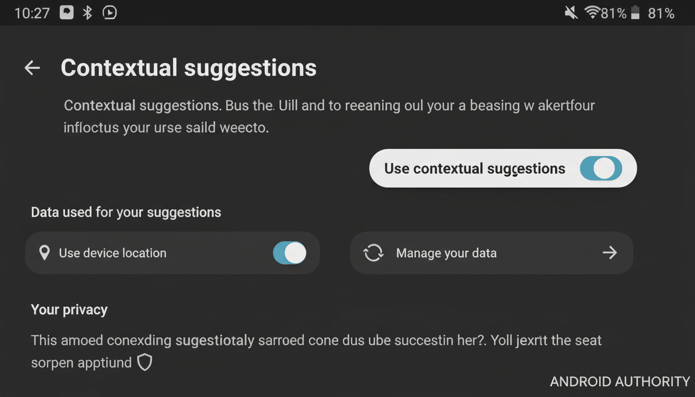The image size is (695, 397).
Task: Select the Your privacy heading
Action: pos(69,309)
